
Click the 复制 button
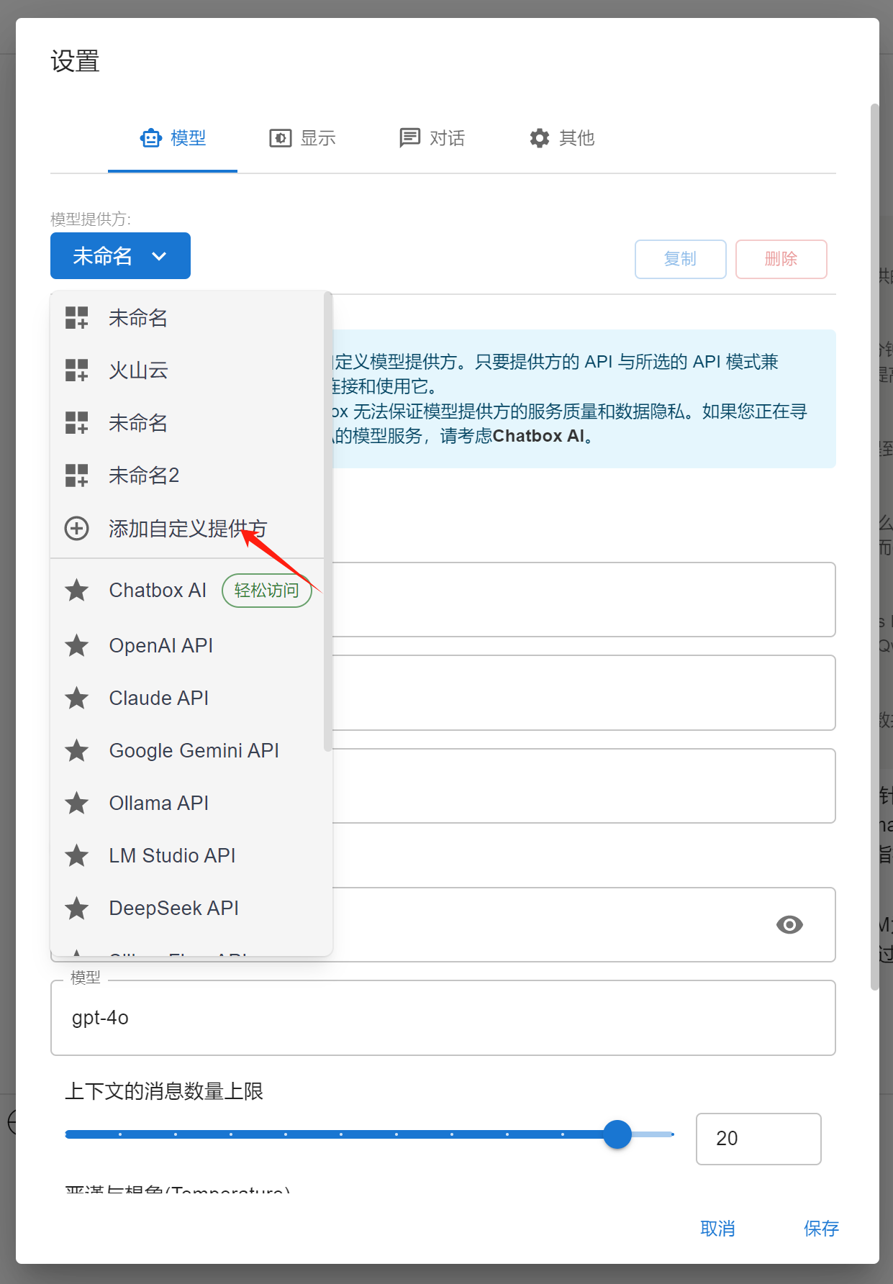click(680, 259)
